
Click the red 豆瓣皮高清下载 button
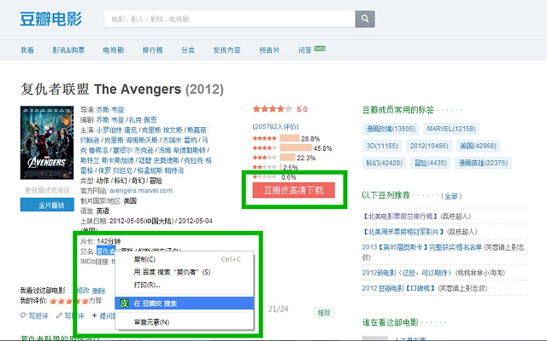294,190
